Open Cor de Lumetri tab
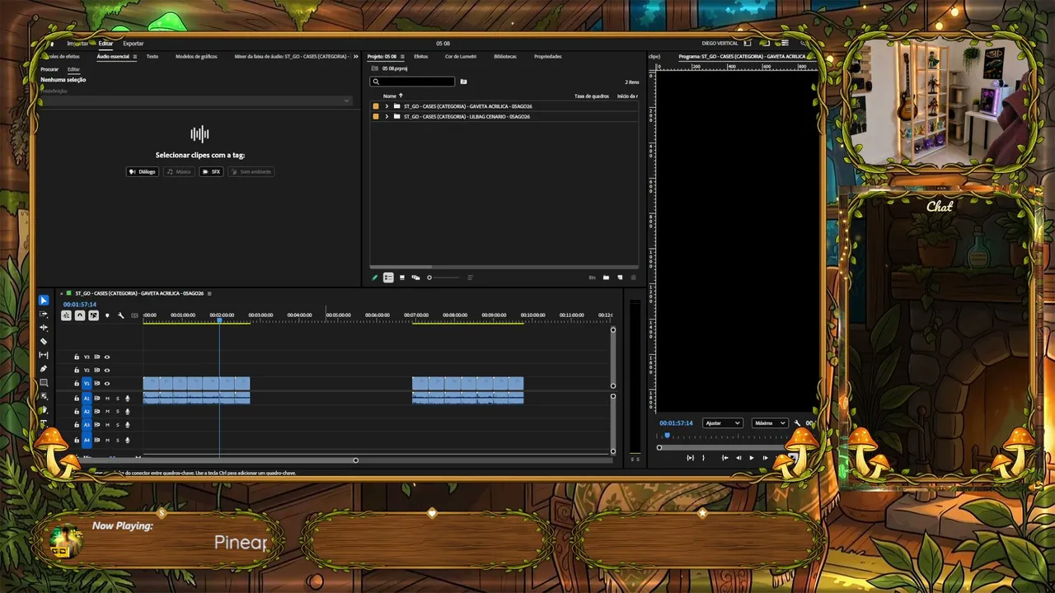Screen dimensions: 1055x593 (462, 56)
